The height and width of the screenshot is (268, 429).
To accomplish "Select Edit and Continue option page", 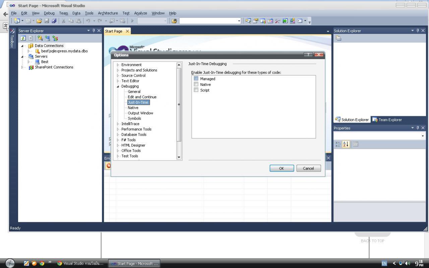I will [142, 97].
